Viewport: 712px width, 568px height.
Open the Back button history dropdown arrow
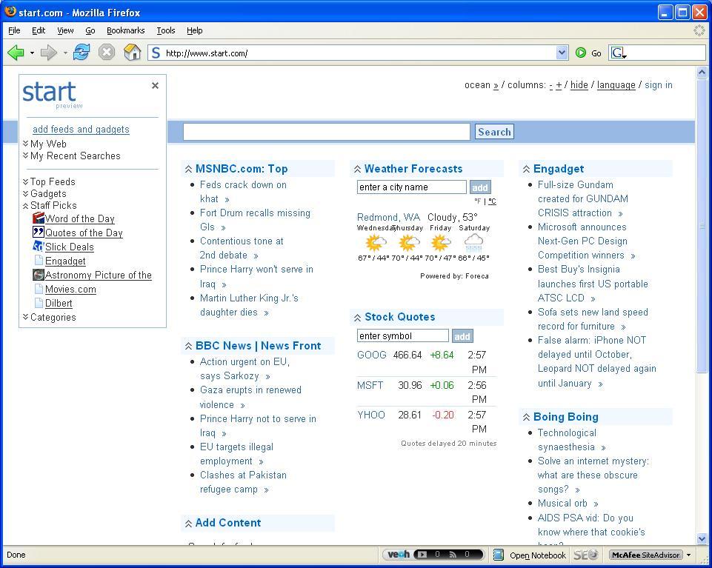[32, 53]
